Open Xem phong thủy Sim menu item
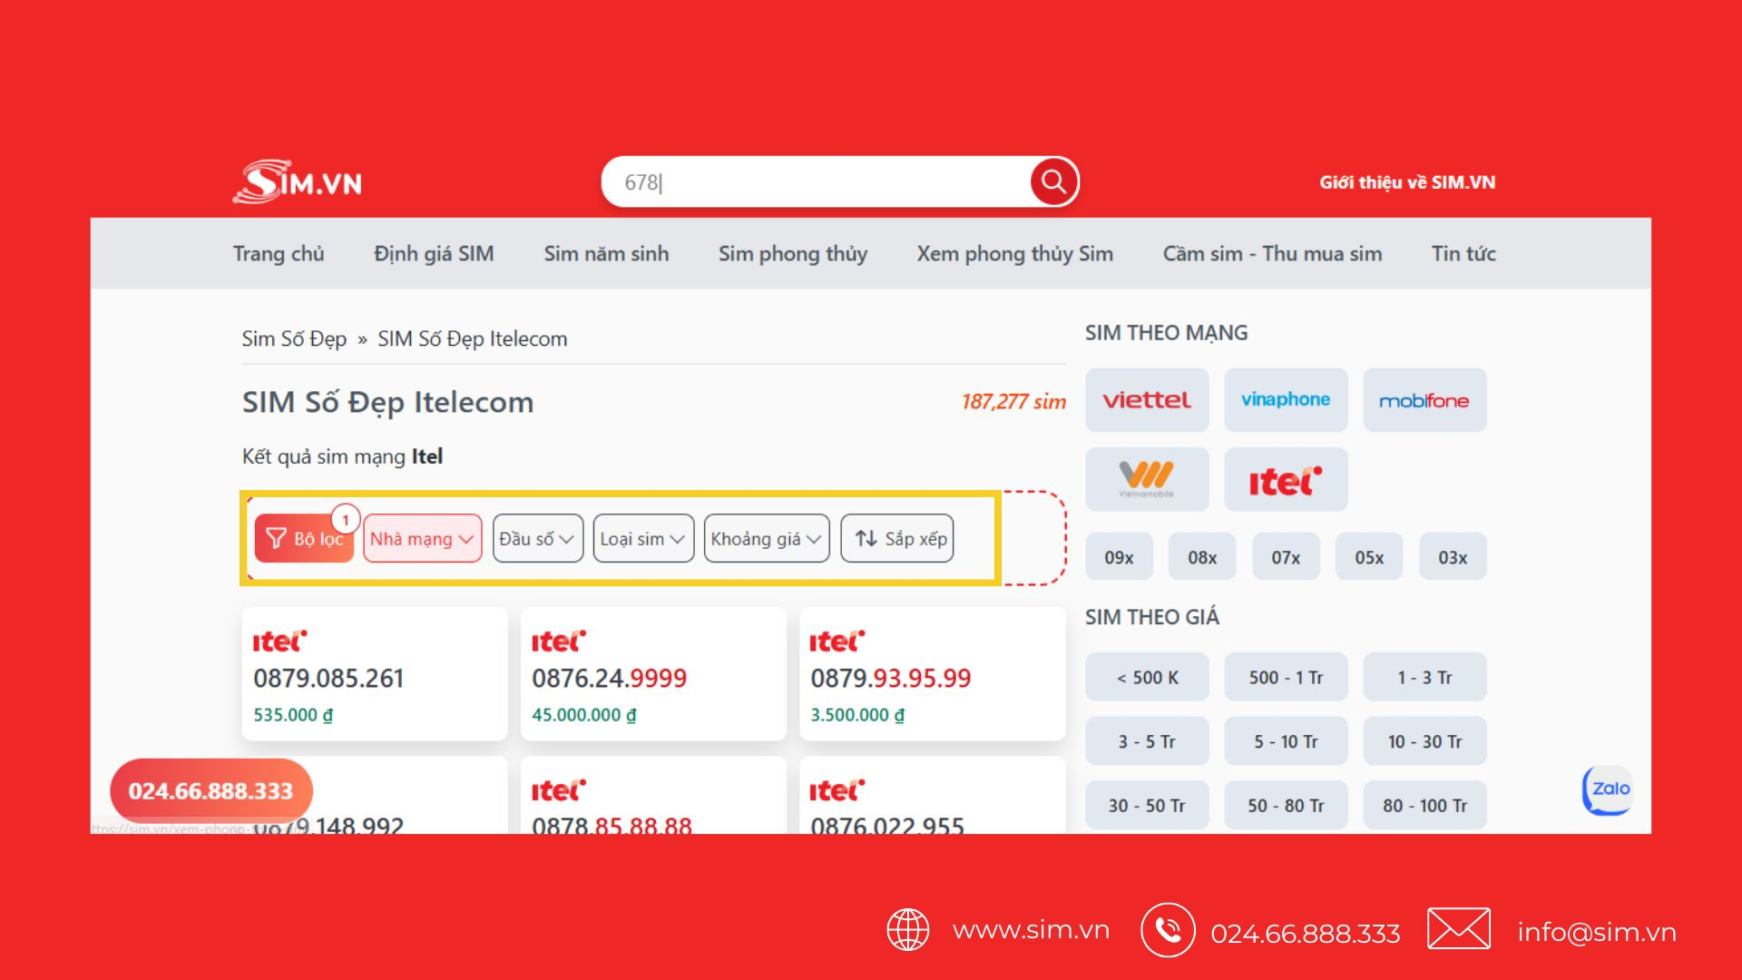Viewport: 1742px width, 980px height. [1014, 254]
